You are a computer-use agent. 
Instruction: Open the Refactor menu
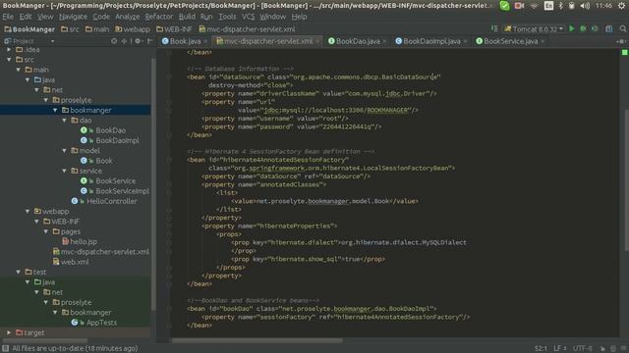tap(159, 17)
